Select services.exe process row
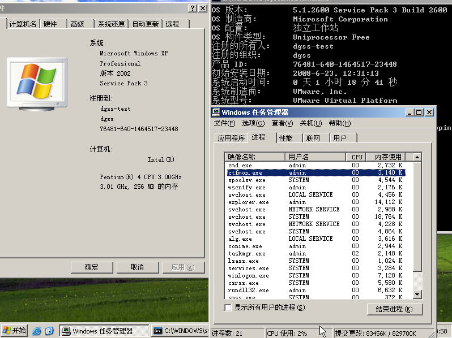 click(x=316, y=268)
